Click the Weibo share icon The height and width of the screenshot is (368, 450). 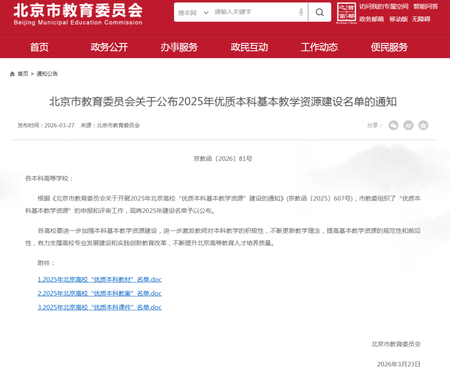click(x=408, y=125)
